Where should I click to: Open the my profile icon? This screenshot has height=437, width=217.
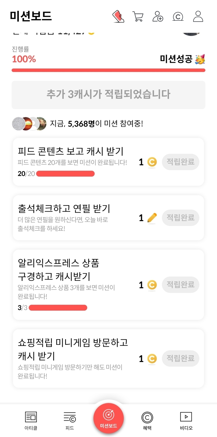(198, 16)
